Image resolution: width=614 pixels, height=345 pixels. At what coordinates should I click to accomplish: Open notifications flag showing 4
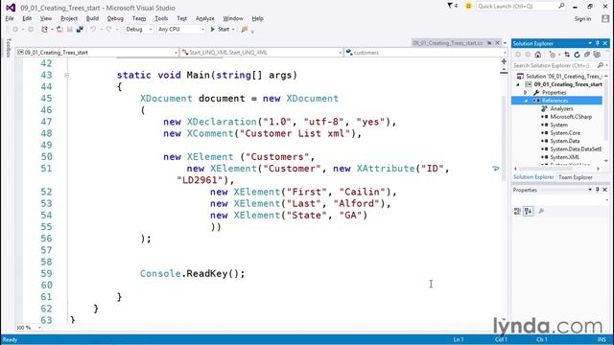[452, 6]
